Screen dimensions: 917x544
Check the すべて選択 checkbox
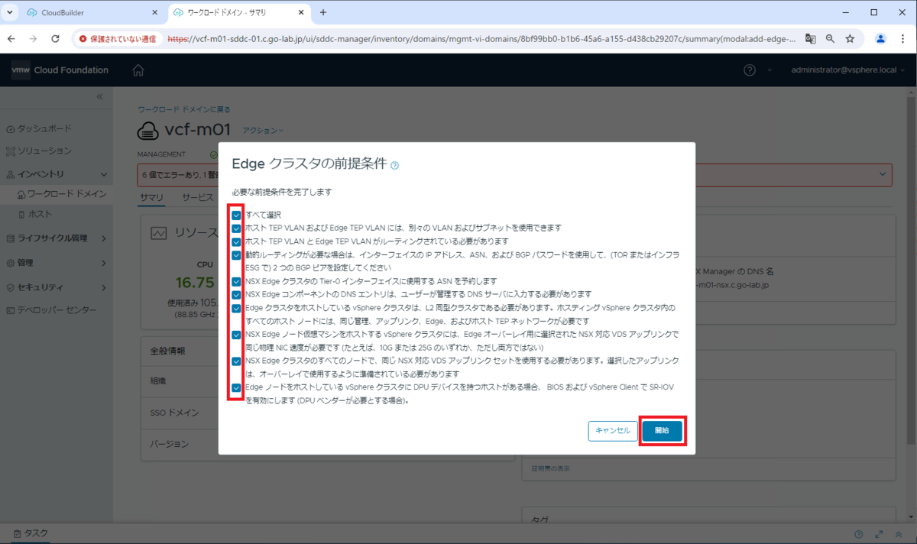coord(236,215)
